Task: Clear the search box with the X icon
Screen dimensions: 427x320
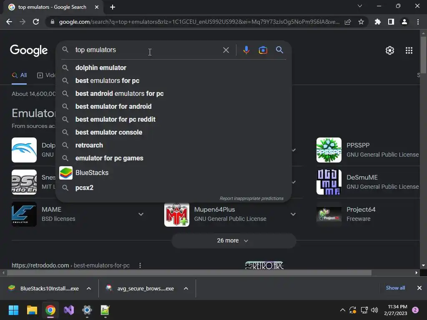Action: point(226,50)
